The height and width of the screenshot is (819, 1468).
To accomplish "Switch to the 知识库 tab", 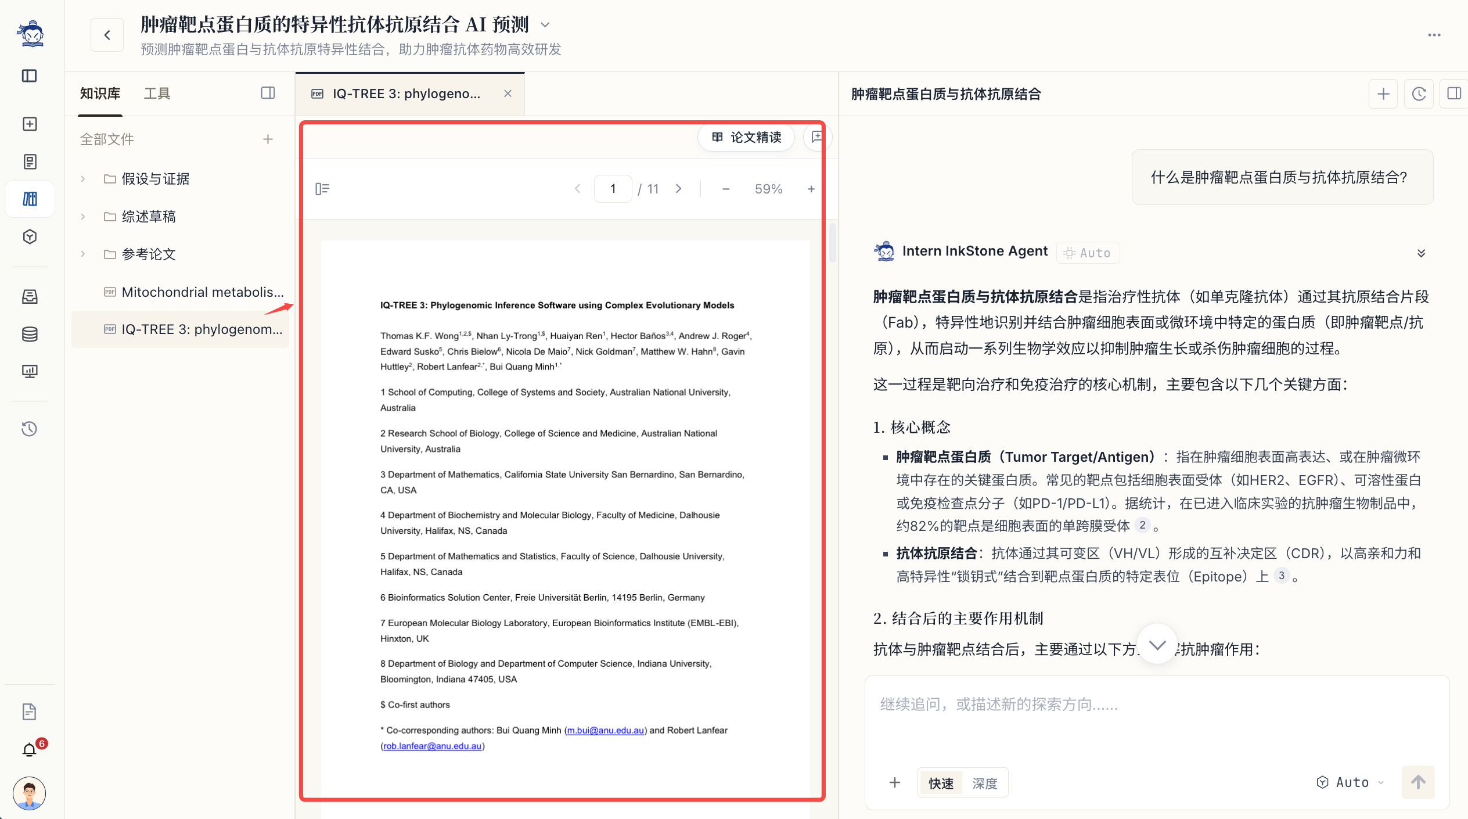I will pos(100,94).
